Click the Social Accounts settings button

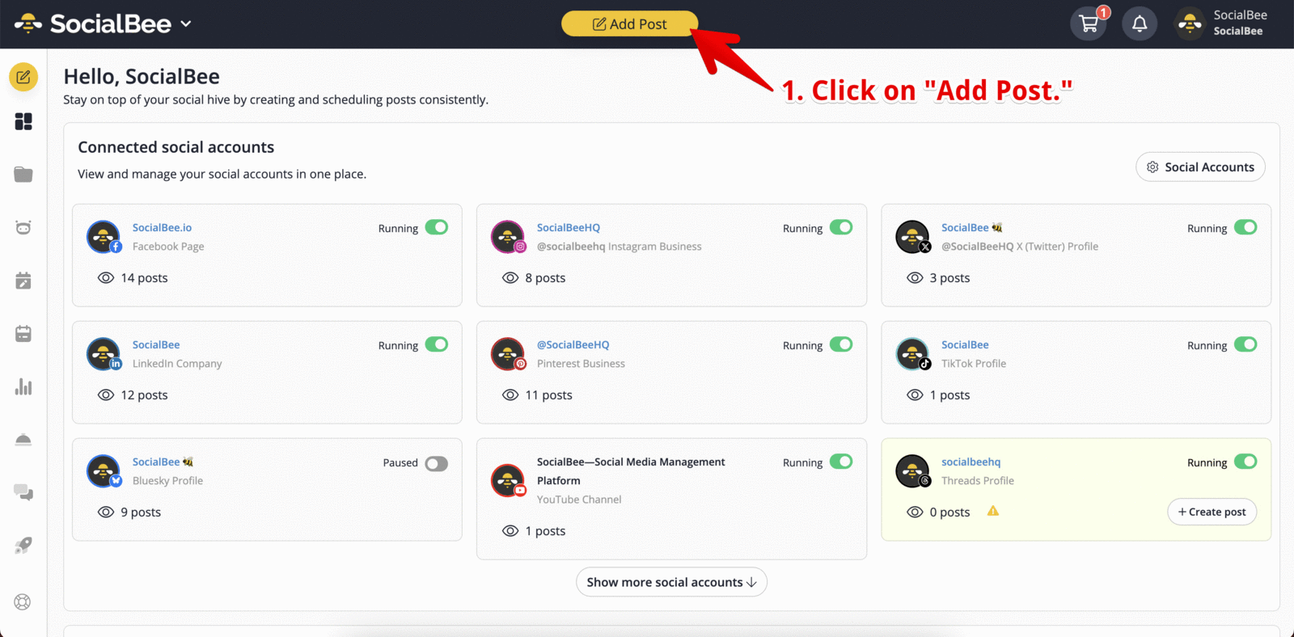coord(1200,167)
